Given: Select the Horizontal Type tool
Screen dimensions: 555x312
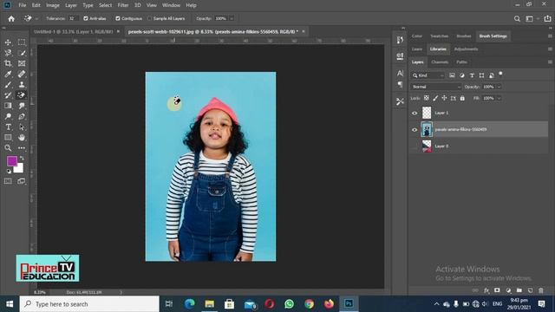Looking at the screenshot, I should tap(8, 127).
